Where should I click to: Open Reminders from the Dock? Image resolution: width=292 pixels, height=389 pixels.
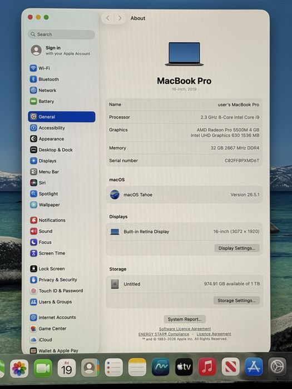coord(113,368)
